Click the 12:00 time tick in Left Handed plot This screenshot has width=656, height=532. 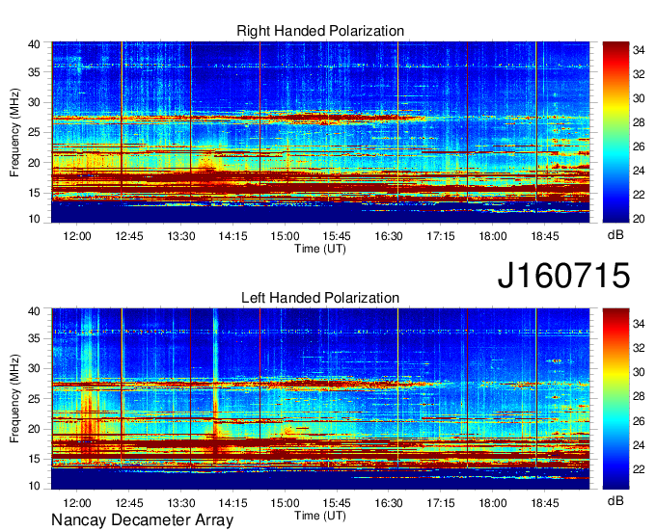point(77,503)
